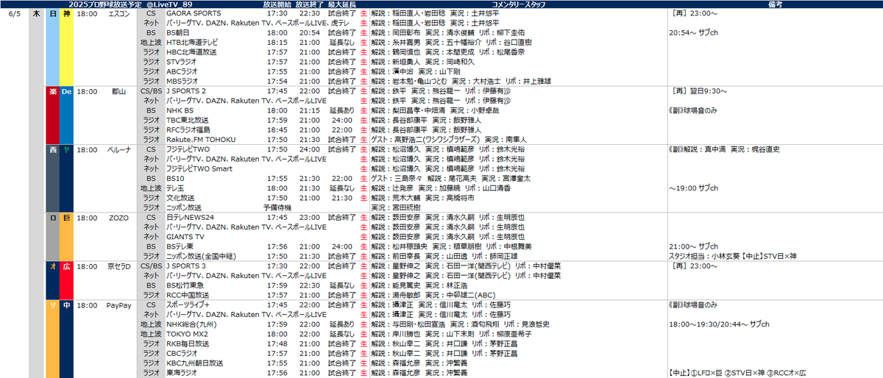Image resolution: width=883 pixels, height=378 pixels.
Task: Select the '放送開始' column header
Action: pos(276,4)
